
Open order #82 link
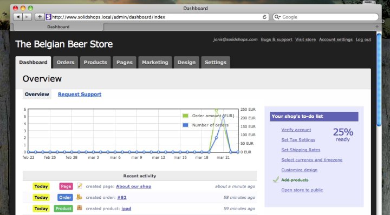[122, 197]
